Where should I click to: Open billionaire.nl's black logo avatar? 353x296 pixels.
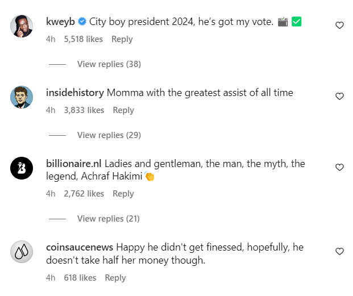point(25,168)
